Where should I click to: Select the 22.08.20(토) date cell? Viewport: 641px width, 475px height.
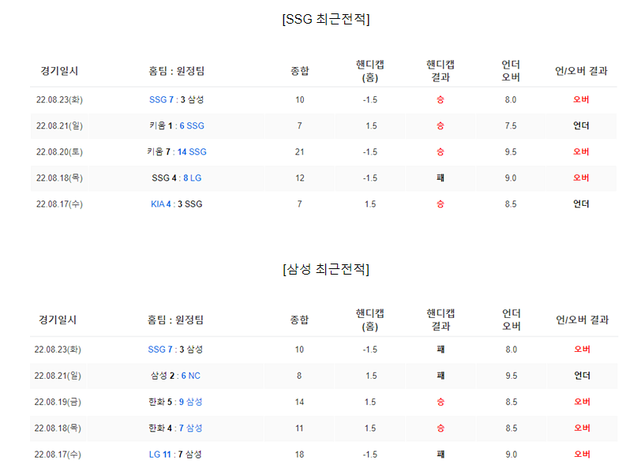point(59,152)
